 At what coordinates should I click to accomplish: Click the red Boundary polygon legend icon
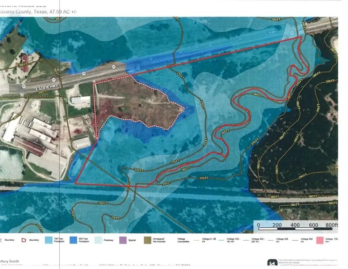(x=24, y=240)
